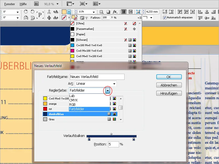
Task: Click the Position percentage field
Action: [113, 144]
